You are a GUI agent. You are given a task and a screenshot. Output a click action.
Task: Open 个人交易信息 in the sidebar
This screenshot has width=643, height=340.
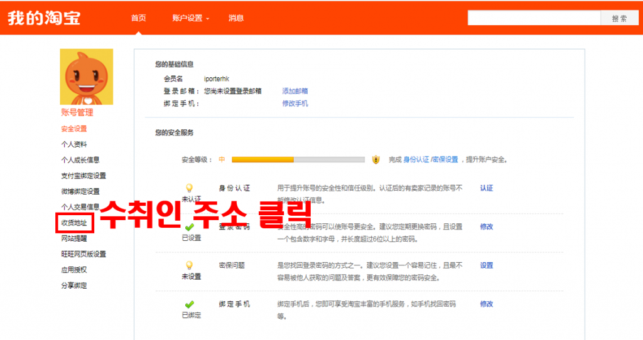coord(80,207)
